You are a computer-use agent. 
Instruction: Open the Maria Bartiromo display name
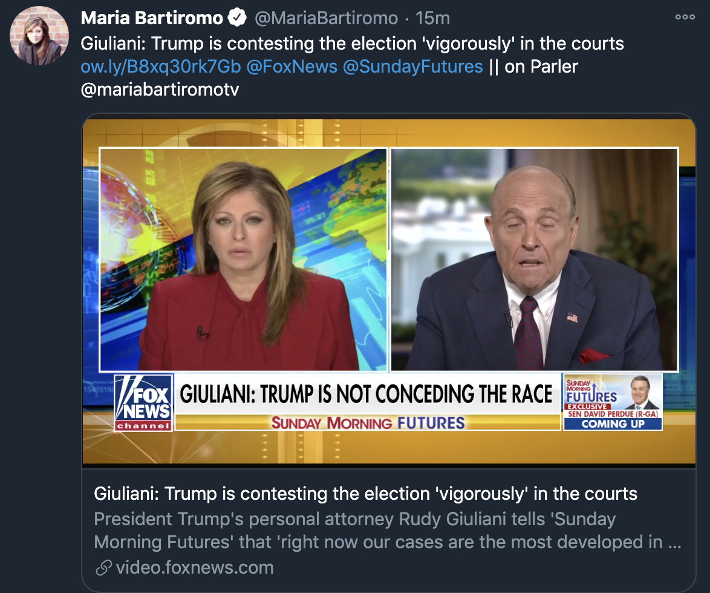click(152, 18)
